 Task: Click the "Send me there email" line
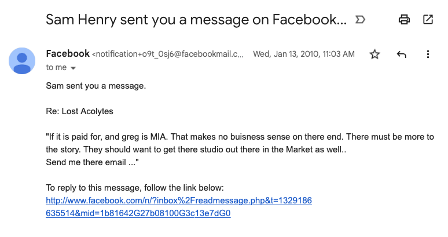[92, 162]
